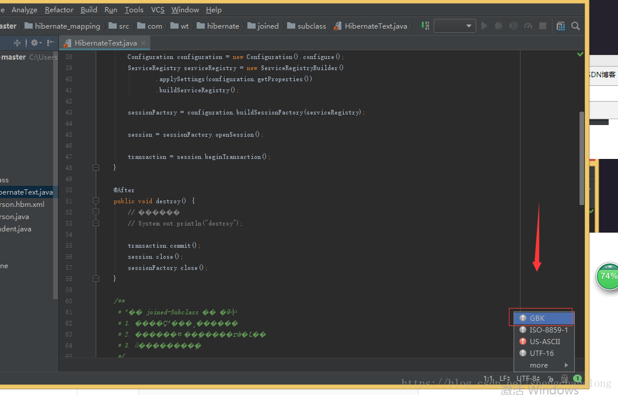Select ISO-8859-1 encoding
The image size is (618, 395).
(x=544, y=330)
